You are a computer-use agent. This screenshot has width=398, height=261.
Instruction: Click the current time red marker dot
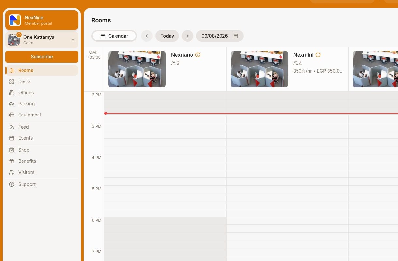(x=106, y=113)
